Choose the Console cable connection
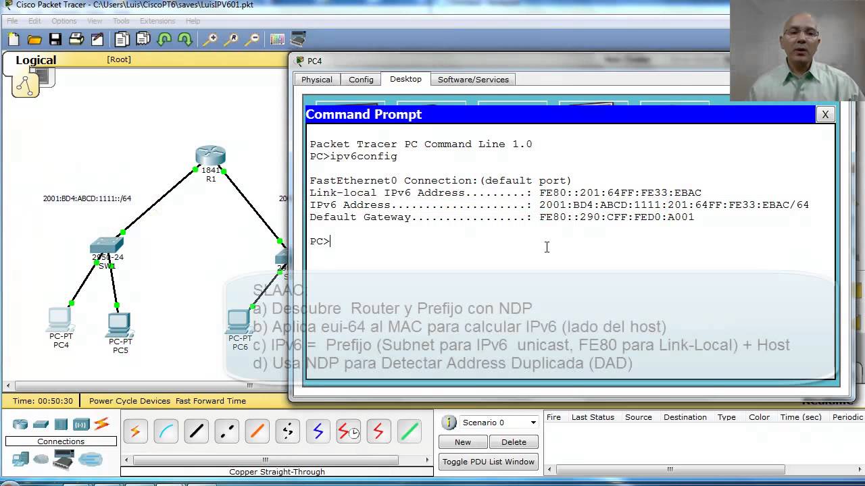The height and width of the screenshot is (486, 865). 166,431
